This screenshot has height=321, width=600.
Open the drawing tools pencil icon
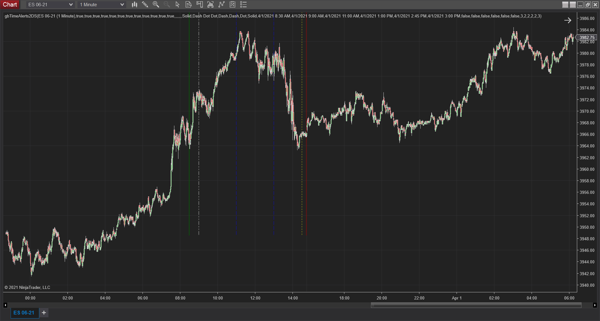145,4
